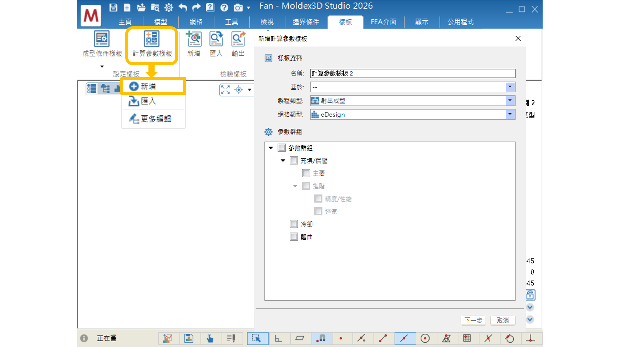Click the round question mark help icon

click(x=224, y=7)
